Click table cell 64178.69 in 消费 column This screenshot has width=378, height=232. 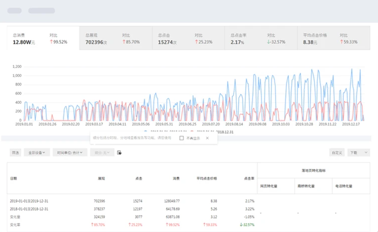[173, 209]
